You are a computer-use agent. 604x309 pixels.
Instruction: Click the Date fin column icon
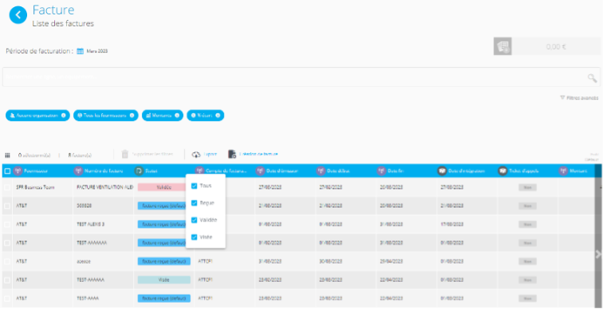pos(382,171)
